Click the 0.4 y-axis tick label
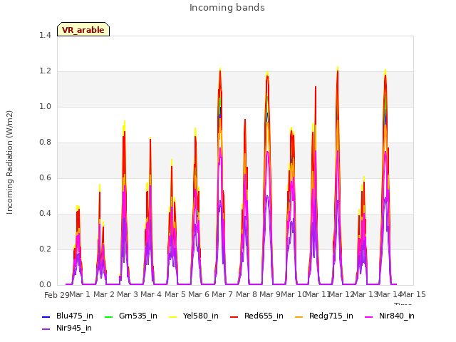456x342 pixels. click(x=45, y=213)
